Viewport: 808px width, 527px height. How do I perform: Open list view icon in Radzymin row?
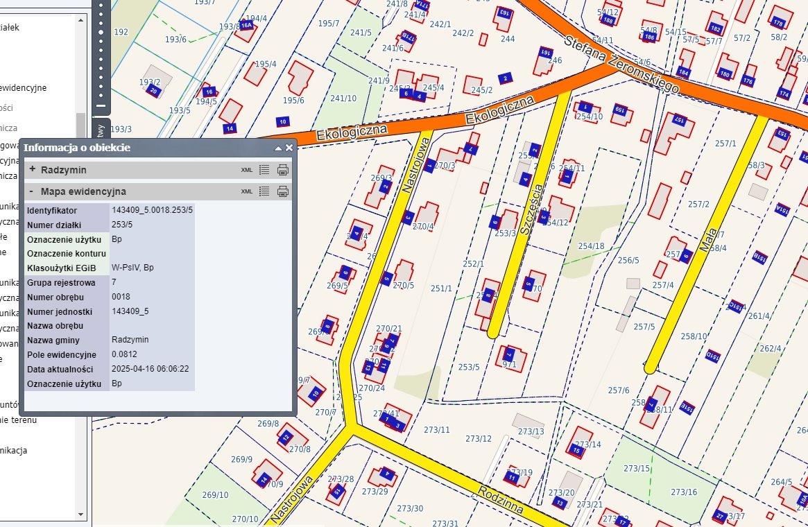point(264,170)
